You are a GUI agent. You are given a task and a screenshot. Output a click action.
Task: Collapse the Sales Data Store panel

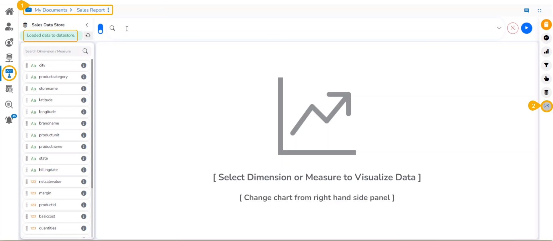click(x=87, y=25)
